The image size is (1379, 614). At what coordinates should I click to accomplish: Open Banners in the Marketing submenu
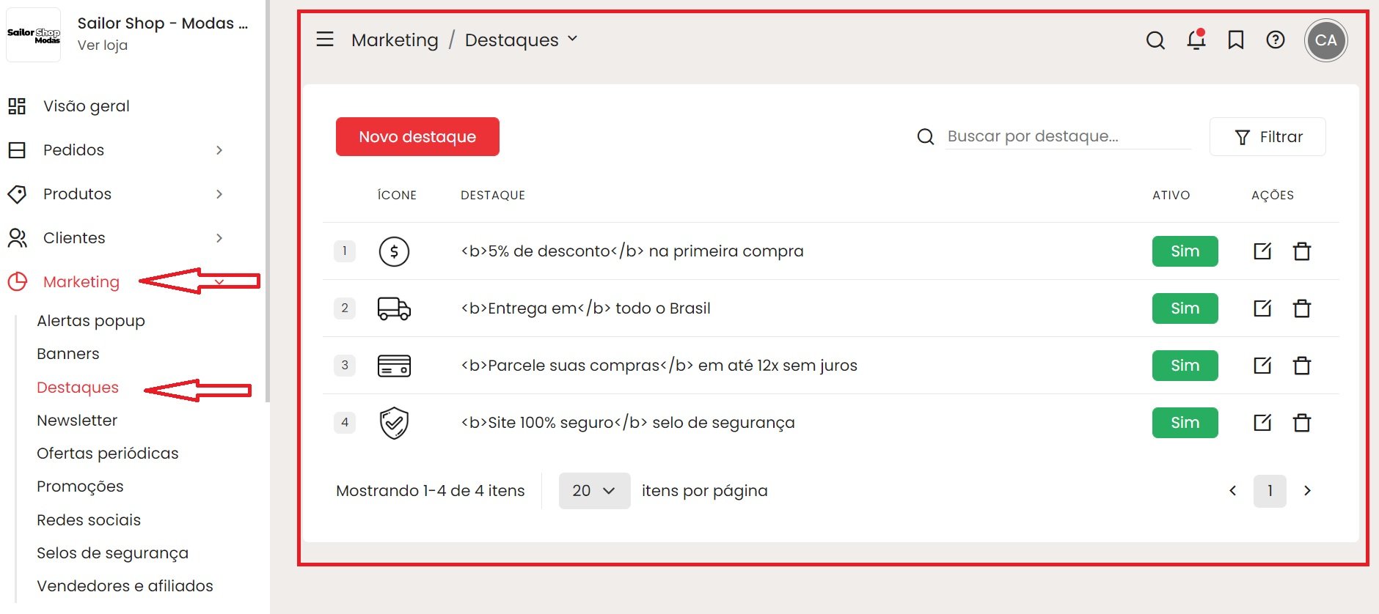(68, 354)
